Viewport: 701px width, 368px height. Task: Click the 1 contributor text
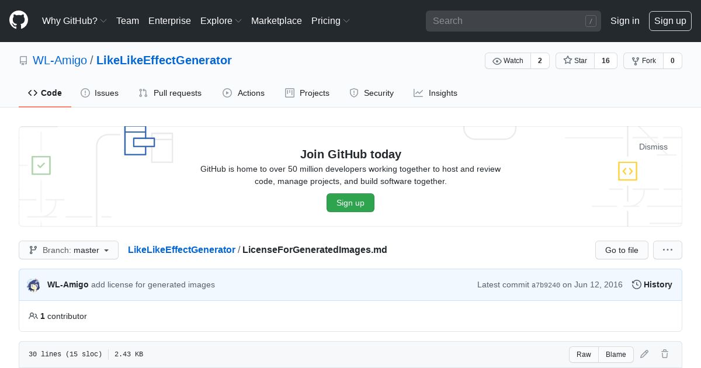click(64, 316)
